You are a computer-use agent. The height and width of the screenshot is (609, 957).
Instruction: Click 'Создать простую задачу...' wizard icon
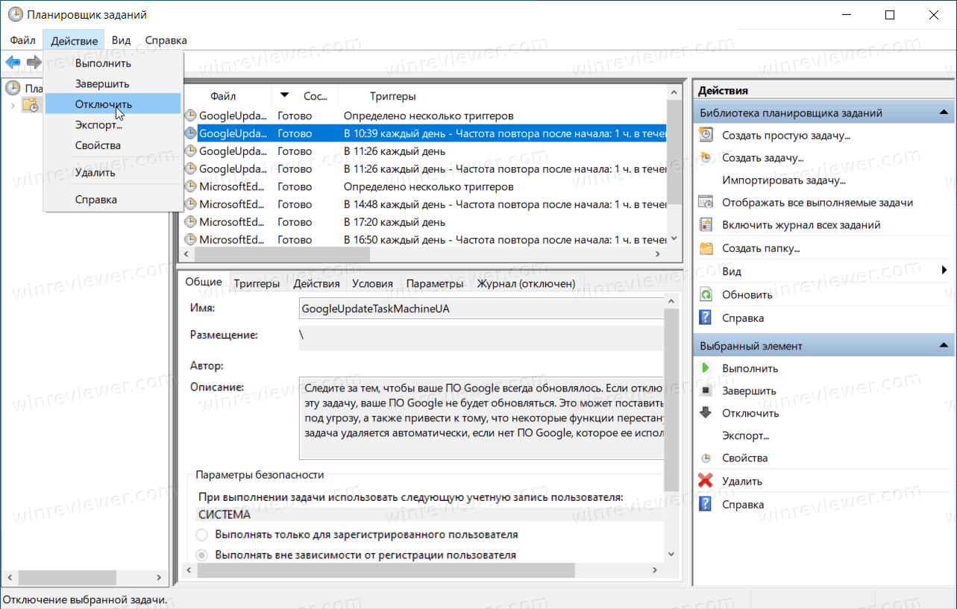[706, 135]
